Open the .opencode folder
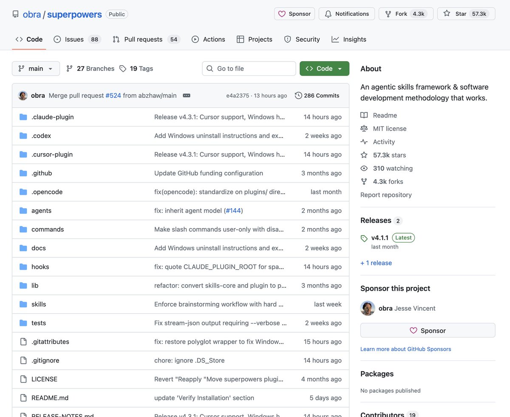This screenshot has height=417, width=510. click(x=47, y=192)
